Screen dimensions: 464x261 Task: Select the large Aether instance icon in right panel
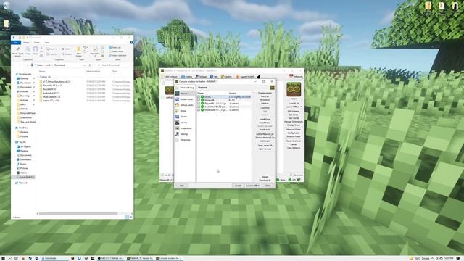point(294,89)
